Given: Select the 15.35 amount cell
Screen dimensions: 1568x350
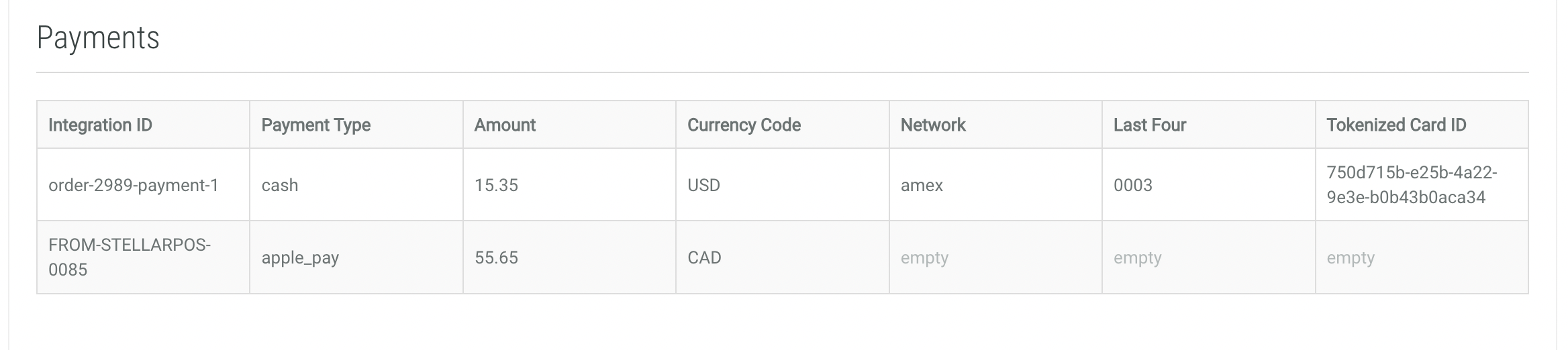Looking at the screenshot, I should [x=496, y=185].
